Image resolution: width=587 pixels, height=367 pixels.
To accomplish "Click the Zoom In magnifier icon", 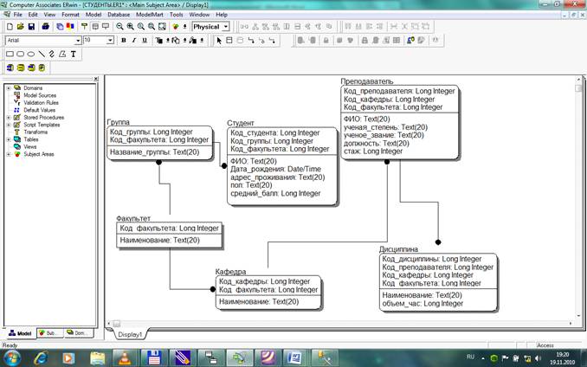I will point(128,27).
